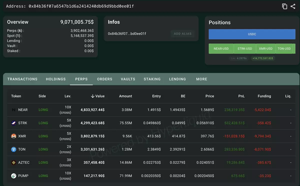The image size is (300, 186).
Task: Click the PUMP token logo
Action: [x=14, y=176]
